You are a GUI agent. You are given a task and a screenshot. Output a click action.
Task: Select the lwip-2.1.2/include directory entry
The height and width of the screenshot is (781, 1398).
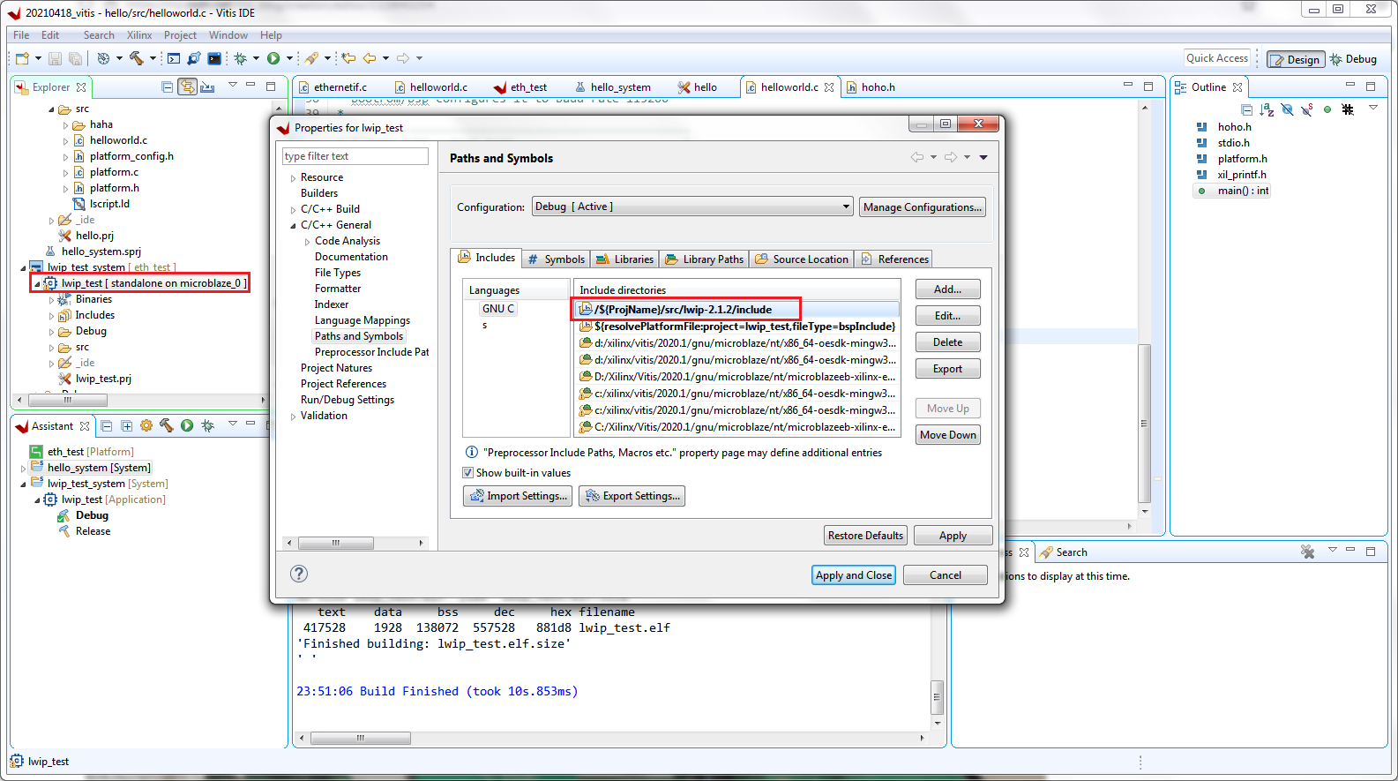tap(737, 310)
